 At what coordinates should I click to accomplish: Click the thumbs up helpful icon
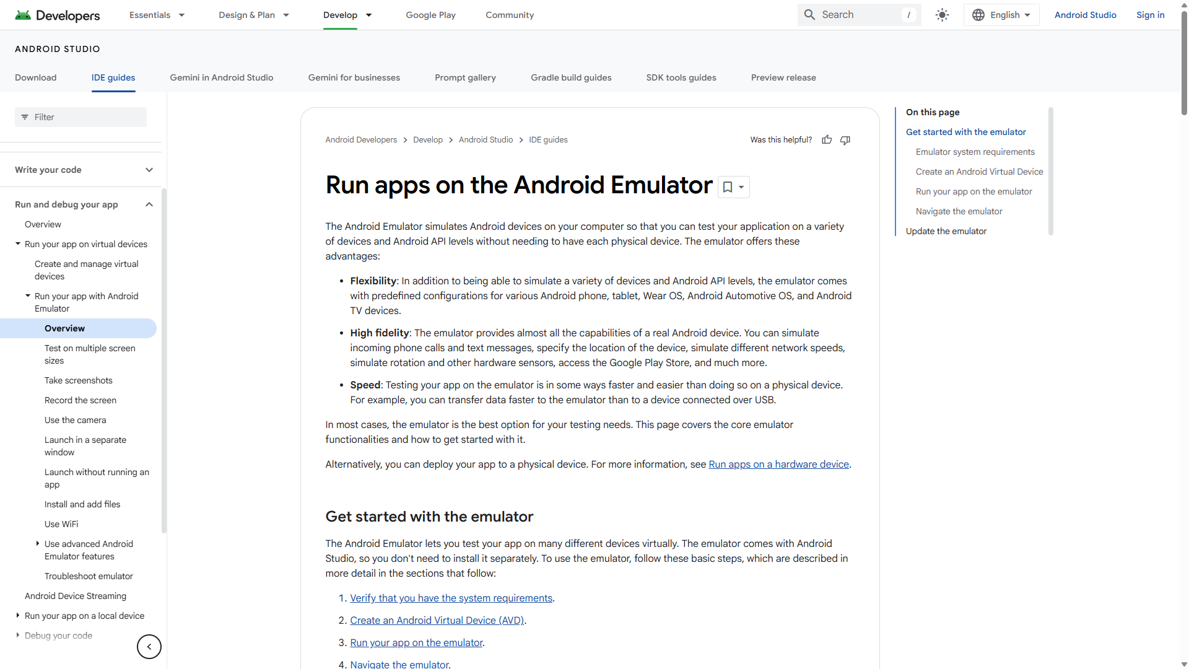(827, 140)
